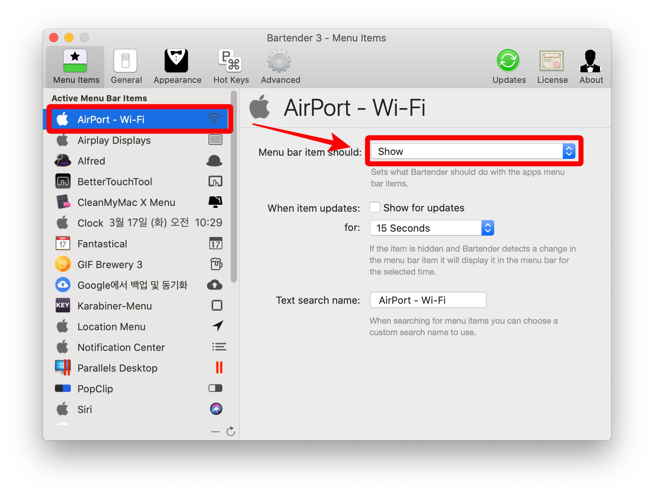Click Notification Center list icon
The image size is (654, 497).
pos(219,347)
